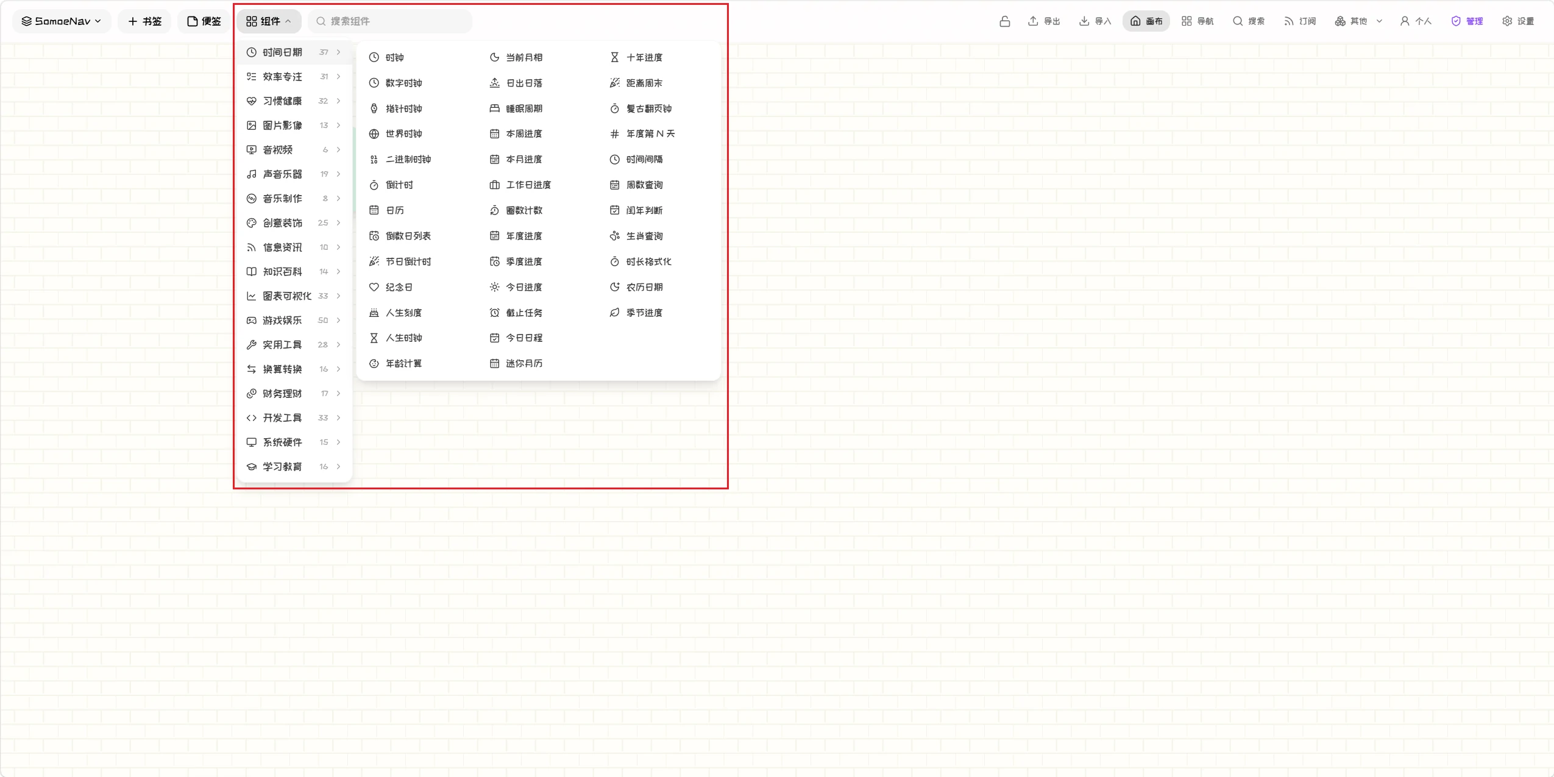Open the 个人 profile page
The width and height of the screenshot is (1554, 777).
(1416, 21)
